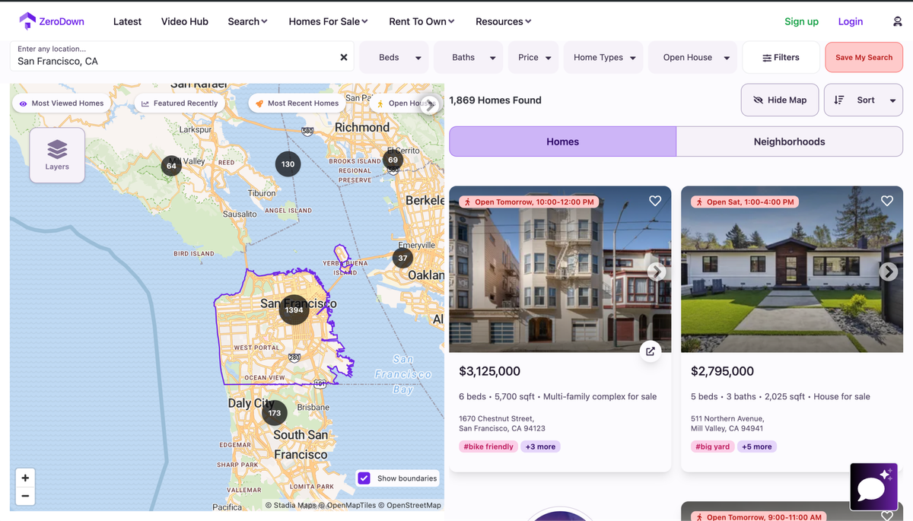Screen dimensions: 913x521
Task: Toggle the Show boundaries checkbox
Action: [364, 478]
